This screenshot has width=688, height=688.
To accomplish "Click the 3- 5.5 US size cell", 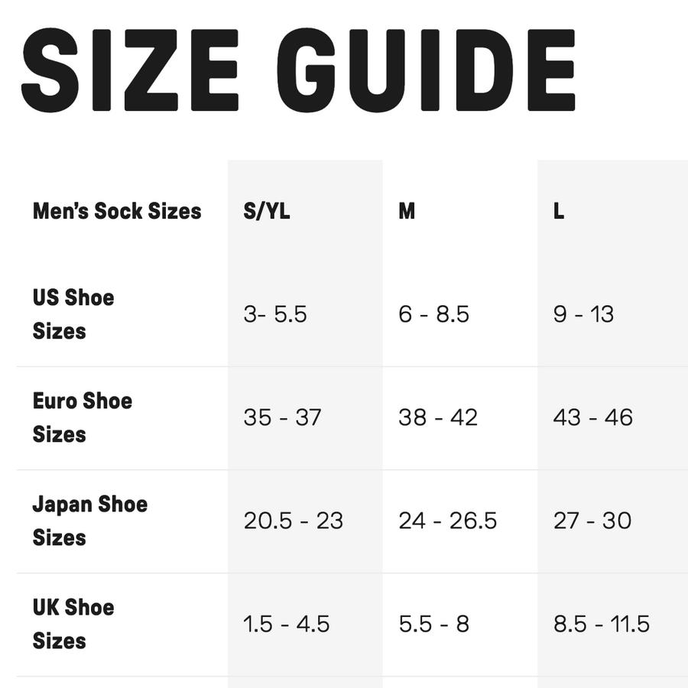I will (275, 314).
